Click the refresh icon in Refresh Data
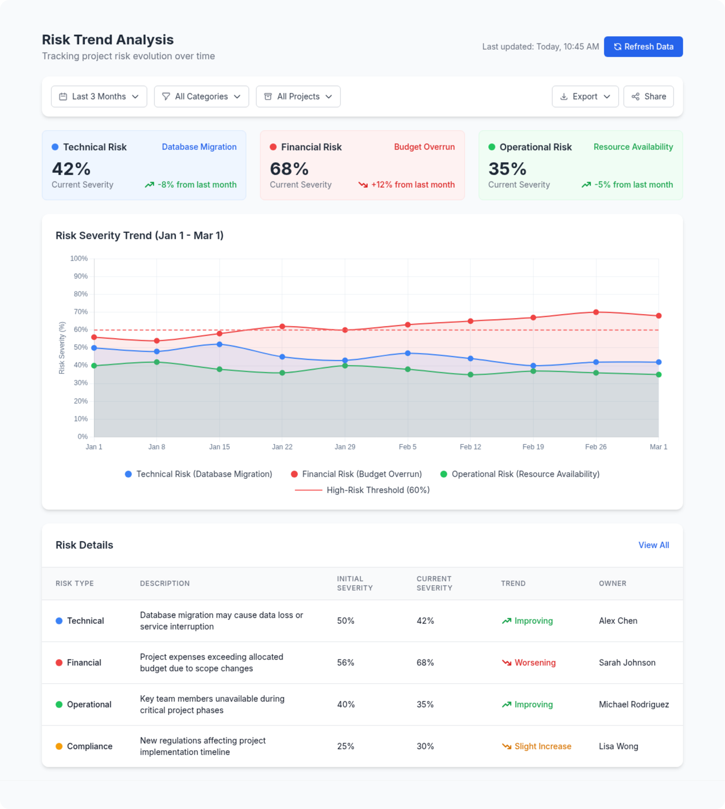The image size is (725, 809). (617, 47)
